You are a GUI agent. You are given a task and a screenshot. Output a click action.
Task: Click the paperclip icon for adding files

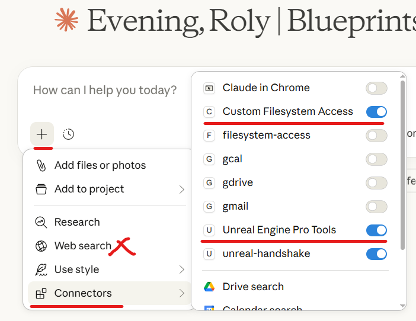pyautogui.click(x=41, y=165)
